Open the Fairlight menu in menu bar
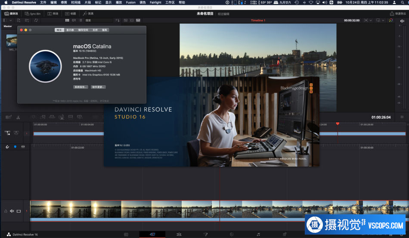This screenshot has height=238, width=409. point(155,2)
